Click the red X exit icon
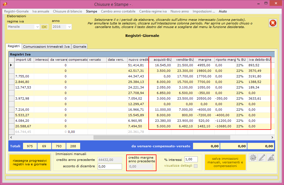Viewport: 284px width, 185px height. tap(273, 23)
